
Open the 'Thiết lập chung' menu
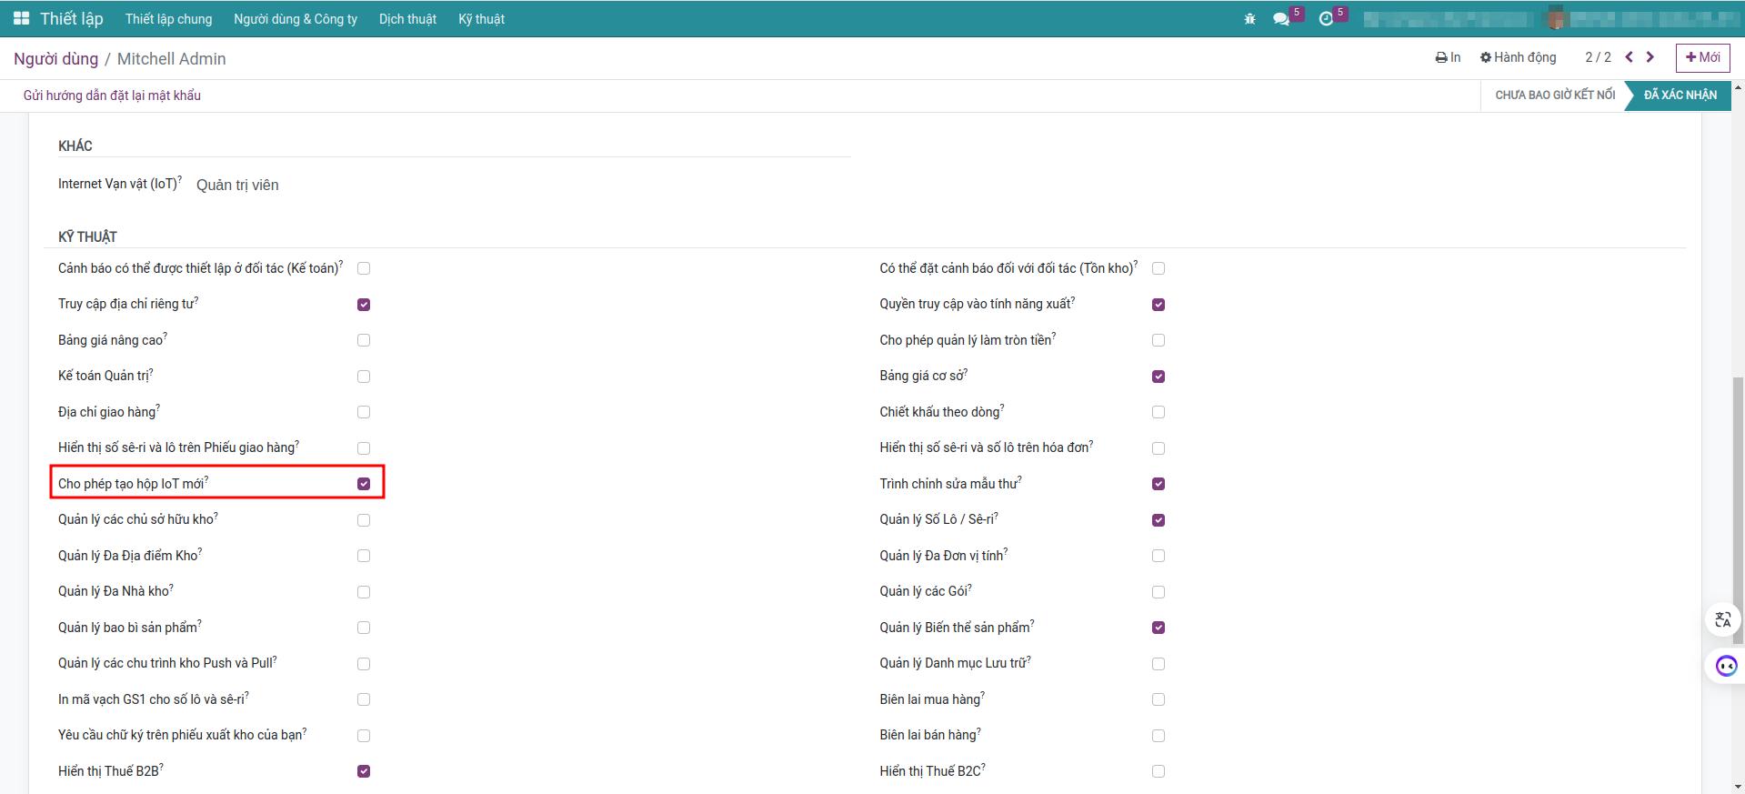[x=168, y=19]
